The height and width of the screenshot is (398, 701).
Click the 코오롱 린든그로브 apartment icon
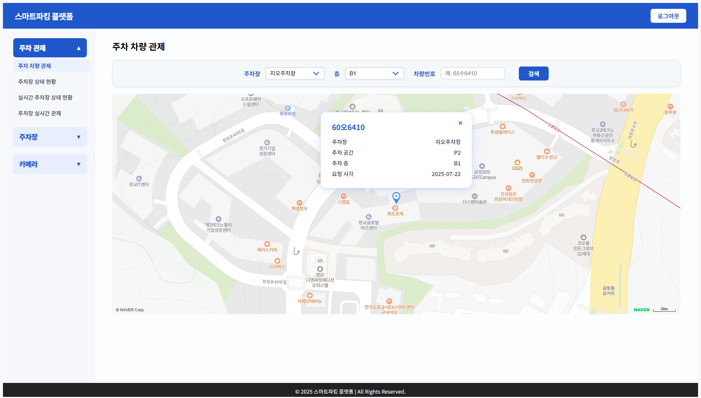(x=584, y=237)
